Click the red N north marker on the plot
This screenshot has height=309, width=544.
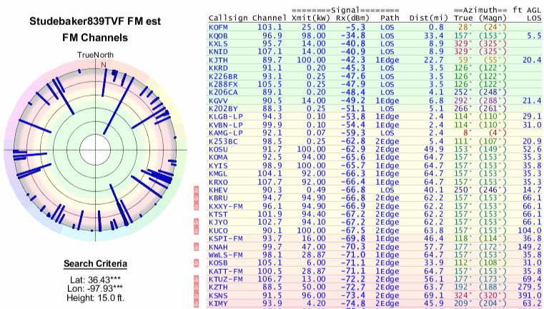[103, 64]
